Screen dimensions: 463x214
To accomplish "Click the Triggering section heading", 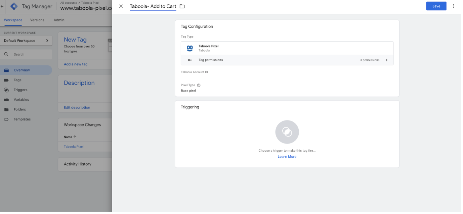I will (x=190, y=107).
